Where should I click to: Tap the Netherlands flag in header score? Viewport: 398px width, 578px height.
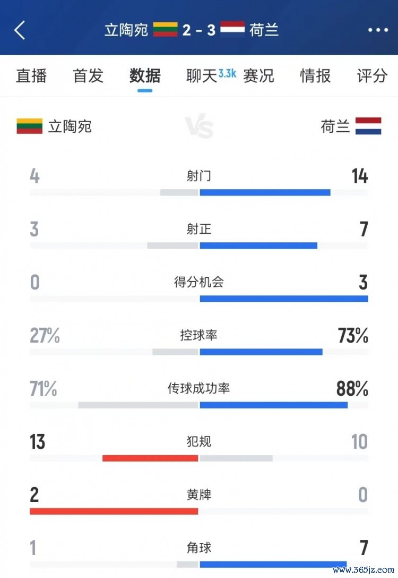(x=232, y=29)
